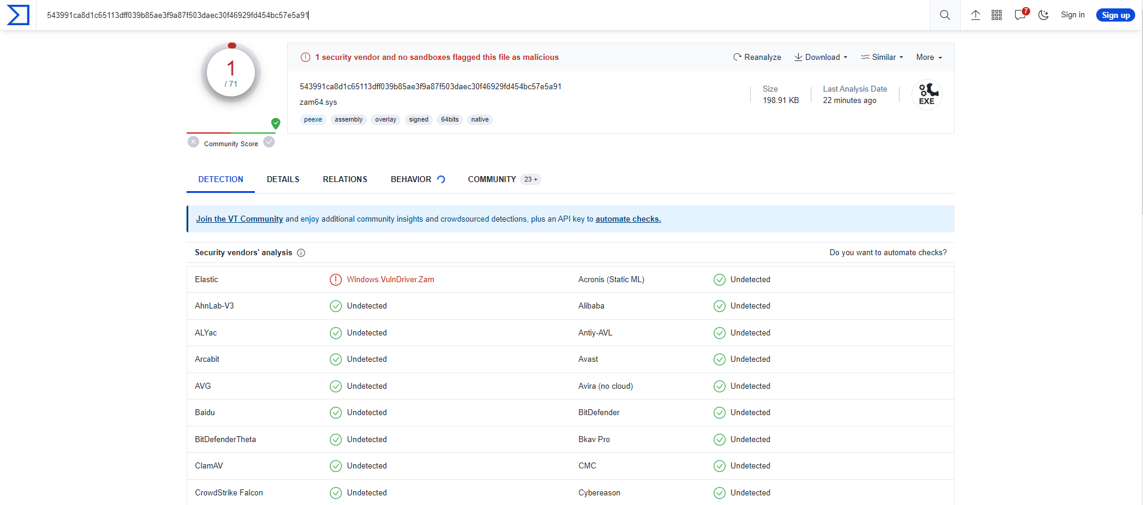1143x505 pixels.
Task: Switch to the BEHAVIOR tab
Action: [x=417, y=179]
